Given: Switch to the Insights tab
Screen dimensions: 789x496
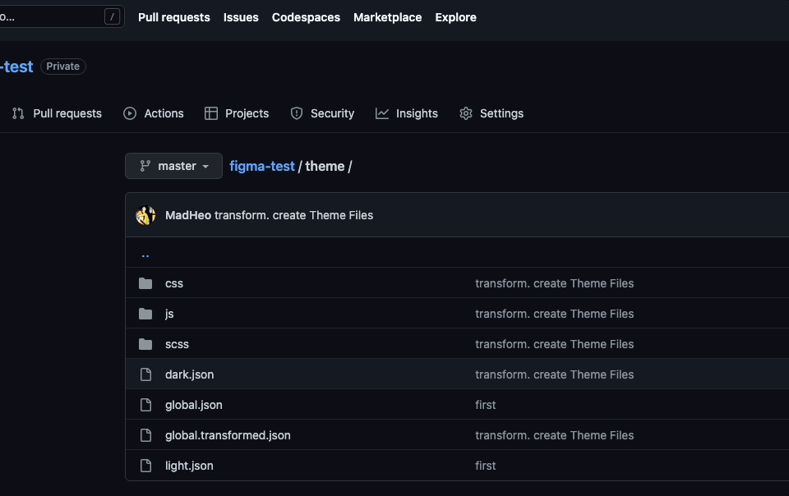Looking at the screenshot, I should coord(407,113).
